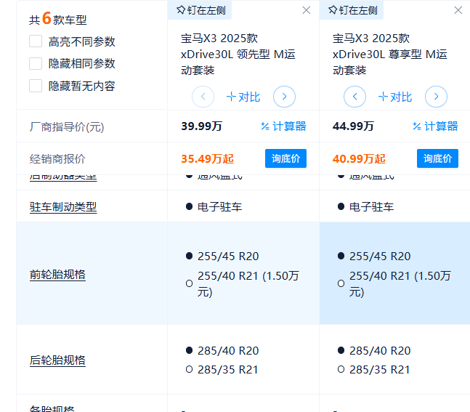Select optional 255/40 R21 in 尊享型 column
This screenshot has height=412, width=470.
click(394, 283)
